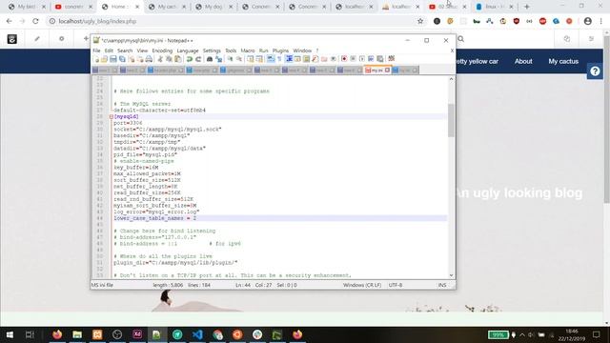This screenshot has width=610, height=343.
Task: Click the blue help question mark icon
Action: 595,71
